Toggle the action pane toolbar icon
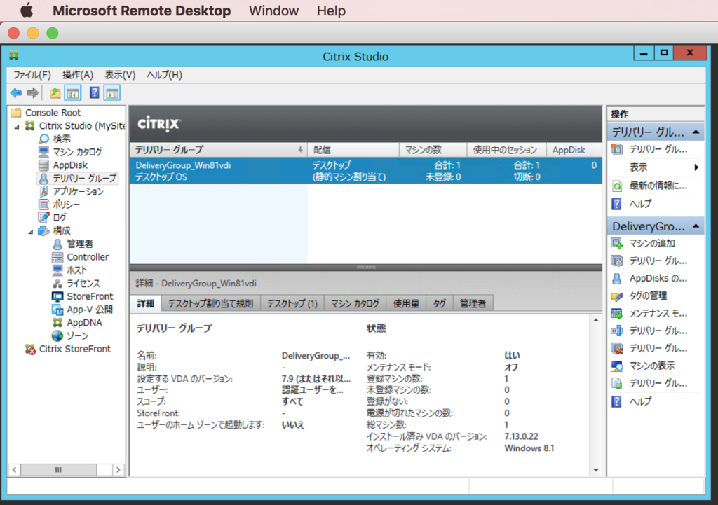Image resolution: width=718 pixels, height=505 pixels. (112, 93)
